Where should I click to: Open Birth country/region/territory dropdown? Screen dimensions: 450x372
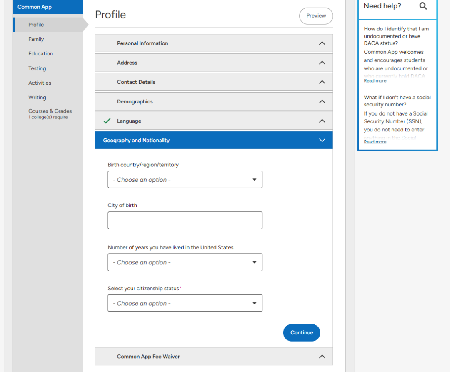(185, 180)
